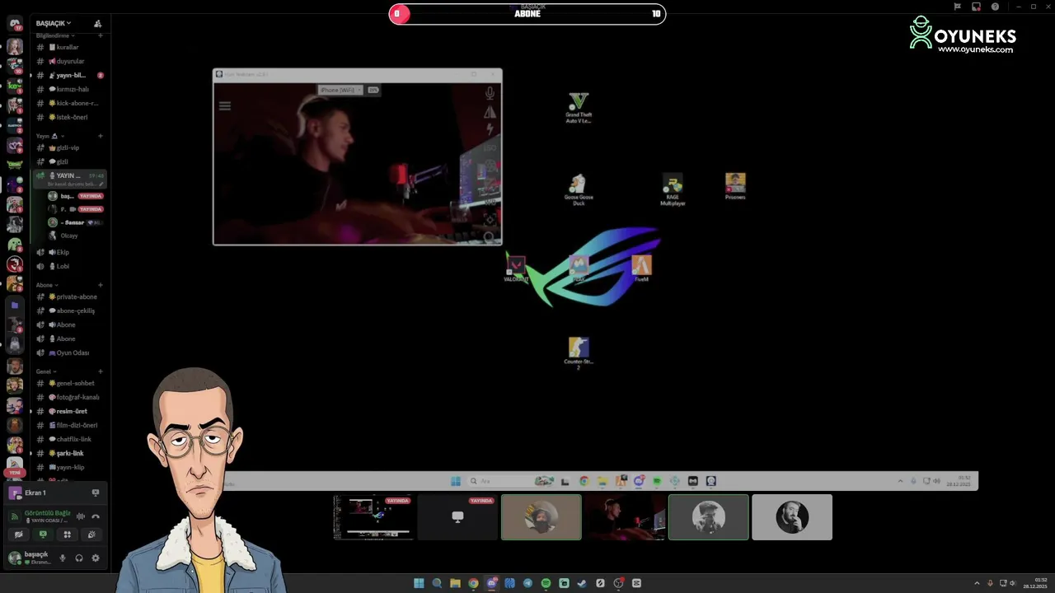The height and width of the screenshot is (593, 1055).
Task: Open the istek-öneri channel
Action: 70,117
